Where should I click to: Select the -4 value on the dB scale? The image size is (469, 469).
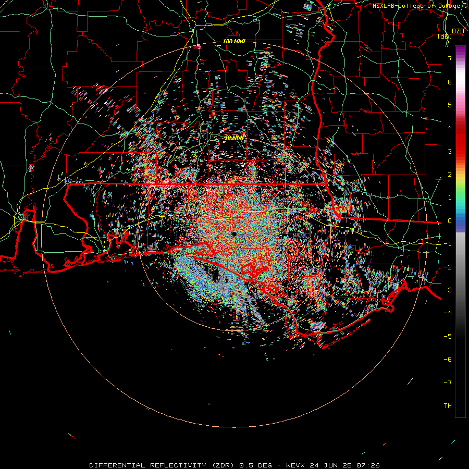point(448,313)
